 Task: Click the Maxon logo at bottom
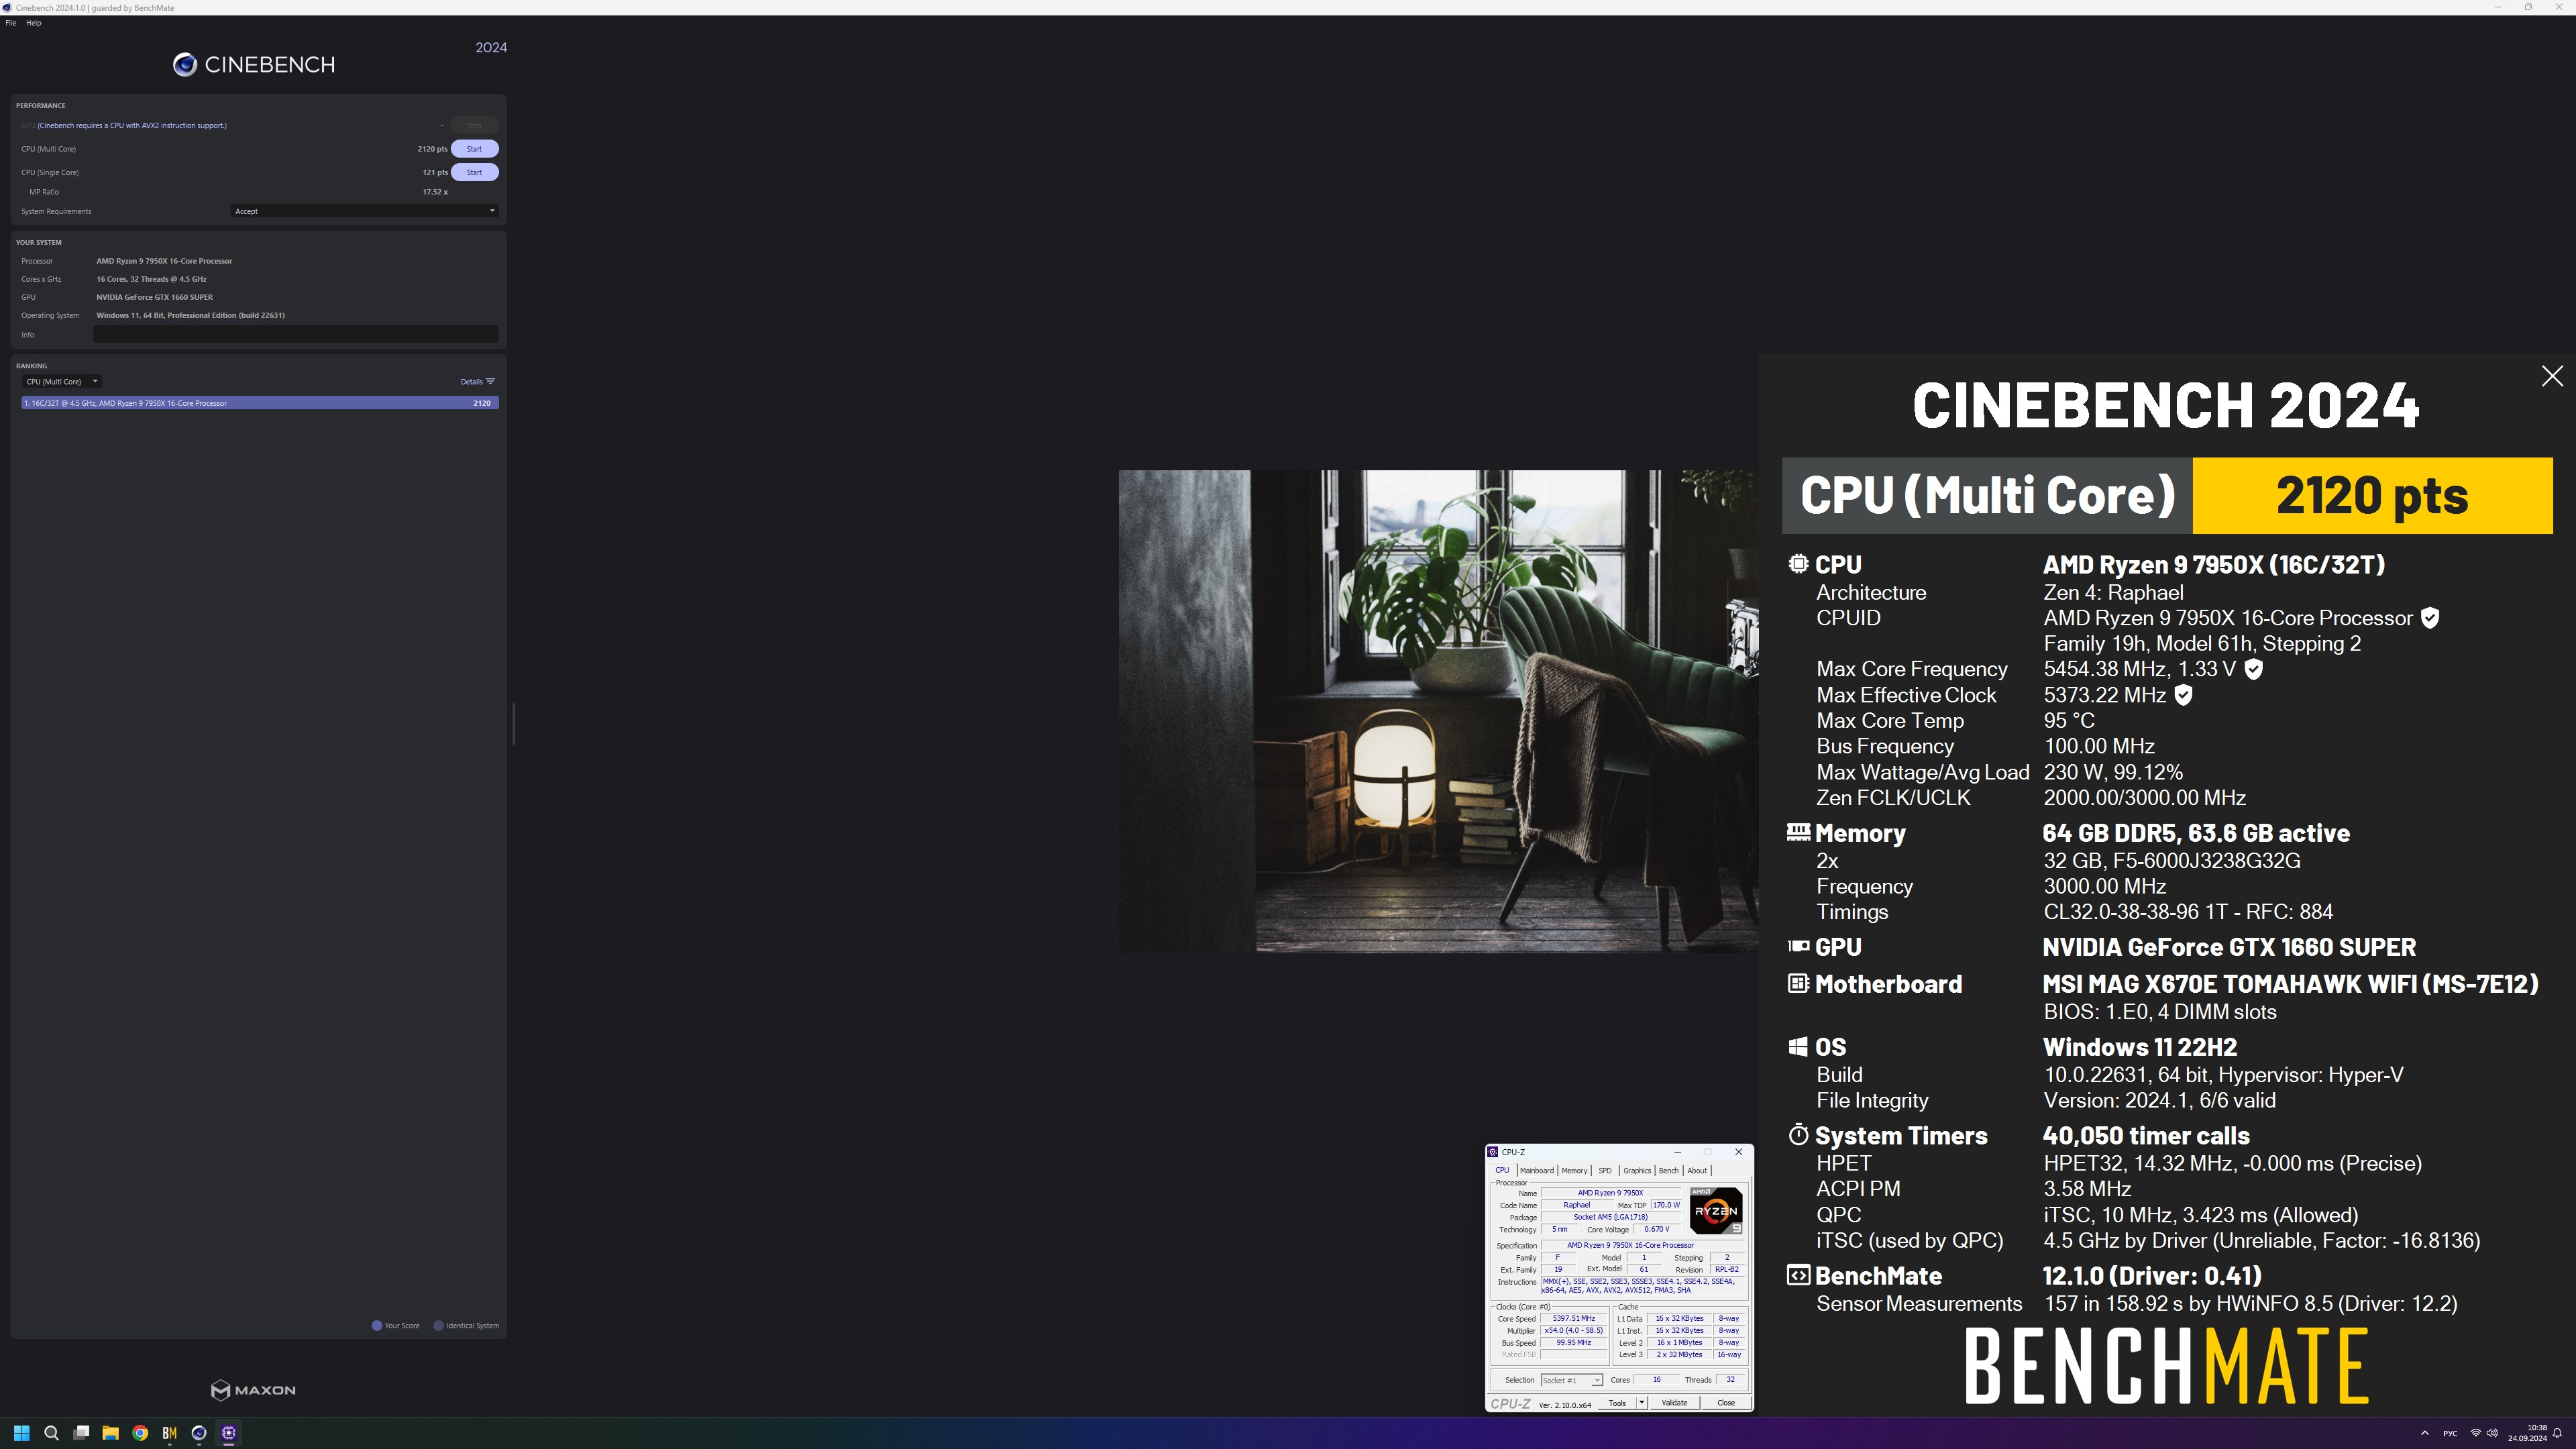pyautogui.click(x=253, y=1390)
